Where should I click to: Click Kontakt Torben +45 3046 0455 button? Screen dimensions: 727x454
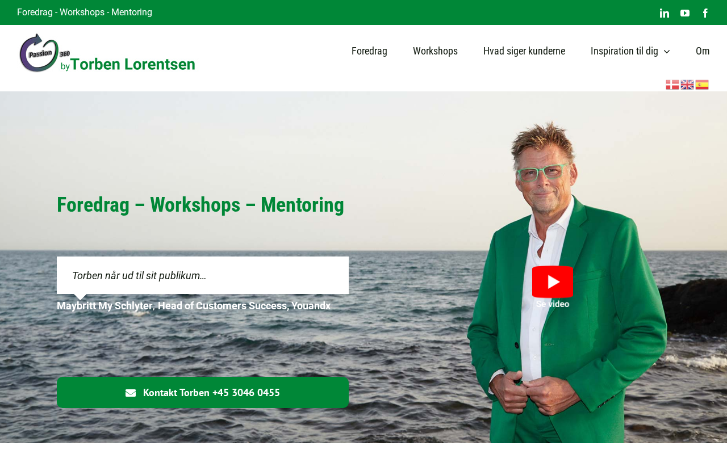(x=203, y=393)
